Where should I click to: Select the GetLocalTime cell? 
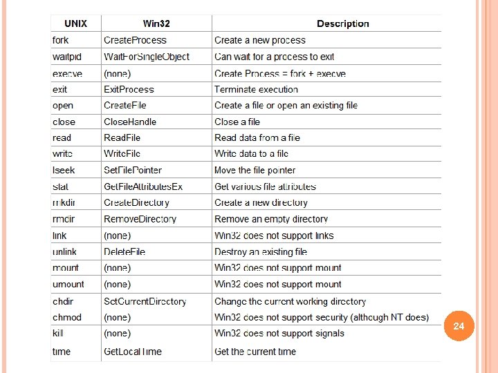coord(132,352)
